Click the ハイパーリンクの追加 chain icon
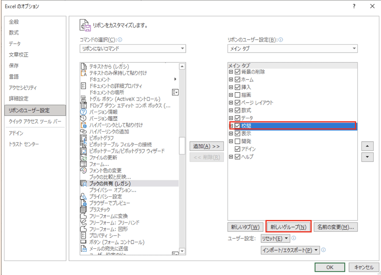 pos(83,132)
